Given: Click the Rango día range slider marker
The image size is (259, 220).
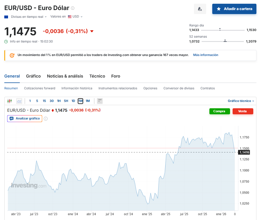Looking at the screenshot, I should pos(220,29).
